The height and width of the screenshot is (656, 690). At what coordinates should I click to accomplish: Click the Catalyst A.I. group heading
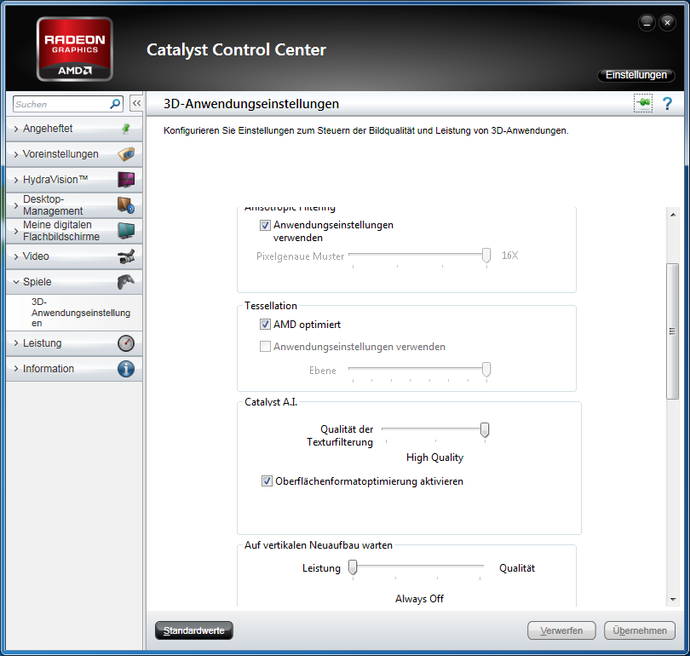pyautogui.click(x=271, y=402)
